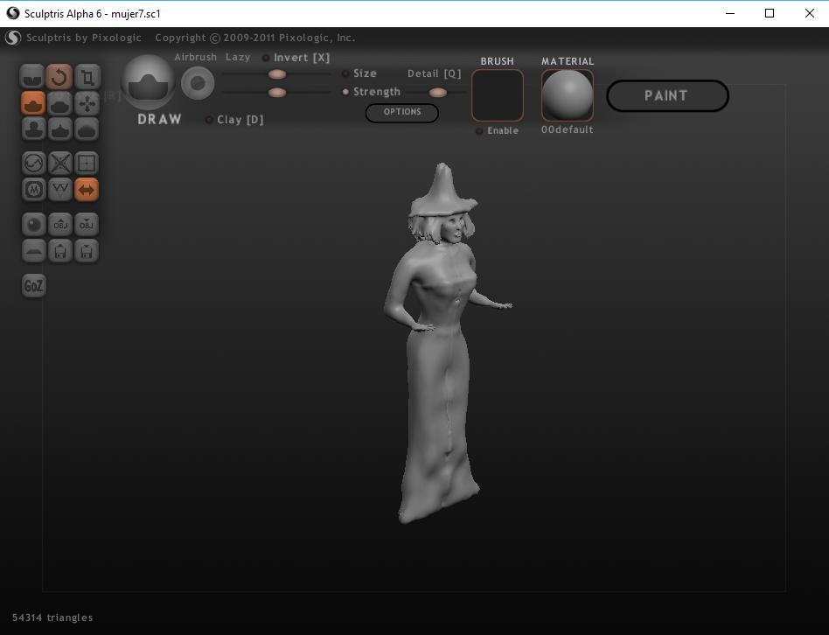Click the 54314 triangles status text

(52, 618)
